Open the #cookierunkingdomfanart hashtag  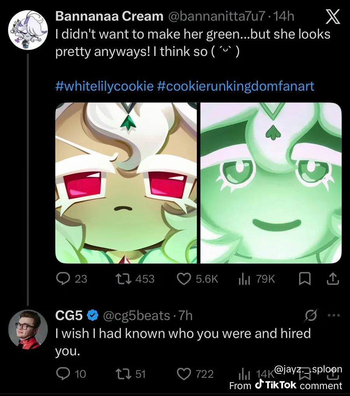235,86
